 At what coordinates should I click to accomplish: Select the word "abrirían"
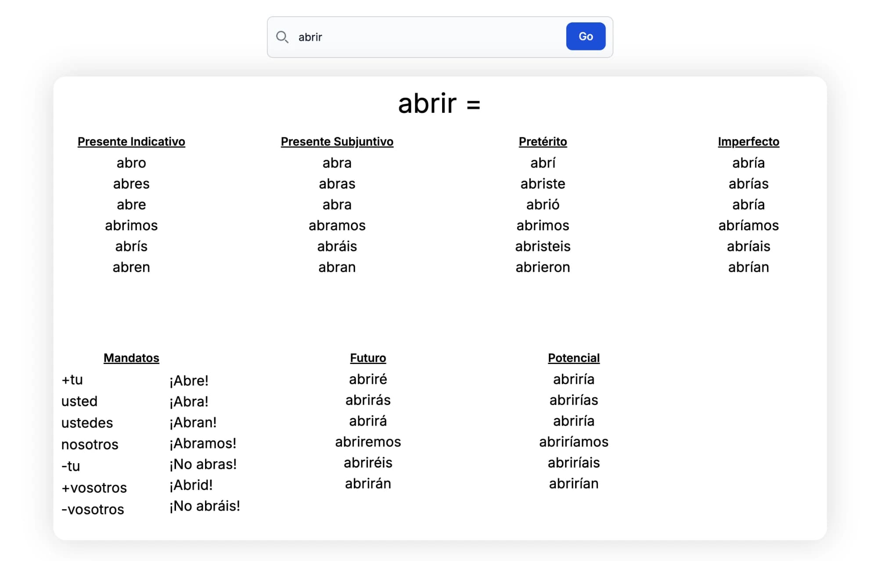[574, 483]
